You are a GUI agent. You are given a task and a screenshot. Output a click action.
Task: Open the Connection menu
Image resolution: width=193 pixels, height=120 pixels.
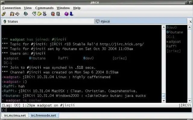pos(11,8)
